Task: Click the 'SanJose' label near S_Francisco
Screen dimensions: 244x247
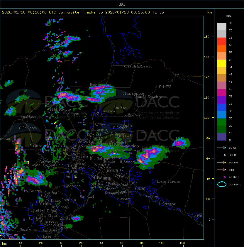Action: (x=120, y=108)
